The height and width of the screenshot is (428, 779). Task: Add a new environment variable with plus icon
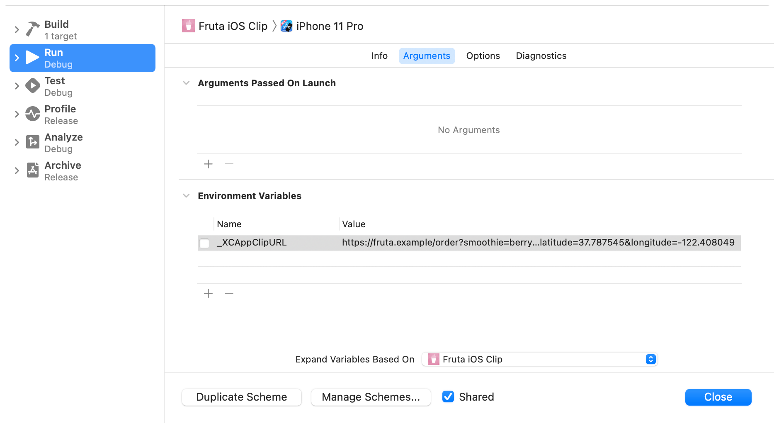[208, 293]
